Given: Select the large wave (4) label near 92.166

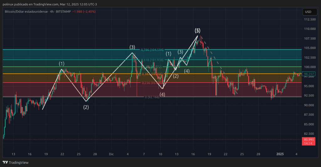Looking at the screenshot, I should point(162,94).
